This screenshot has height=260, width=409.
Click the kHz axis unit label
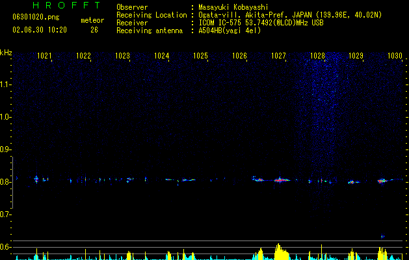point(6,53)
